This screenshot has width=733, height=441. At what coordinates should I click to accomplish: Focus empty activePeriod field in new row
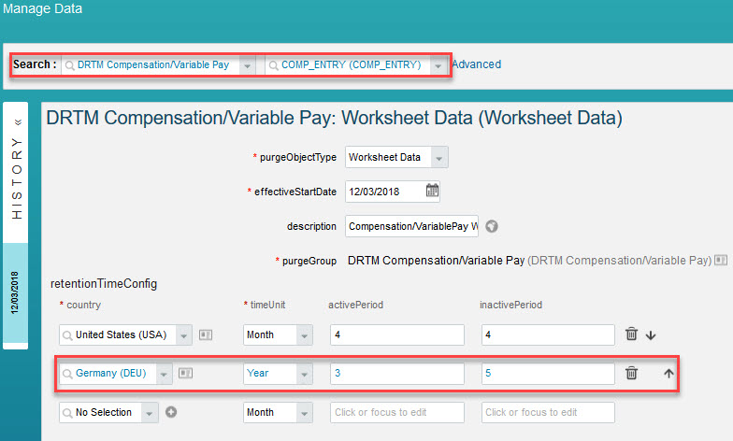(x=396, y=413)
